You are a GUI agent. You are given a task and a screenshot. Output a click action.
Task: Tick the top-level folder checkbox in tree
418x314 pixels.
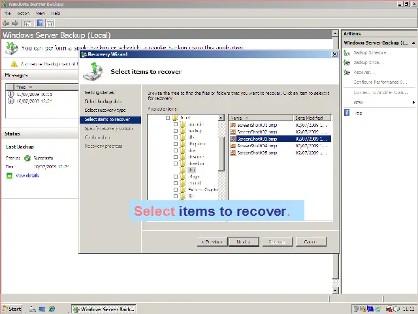coord(168,118)
